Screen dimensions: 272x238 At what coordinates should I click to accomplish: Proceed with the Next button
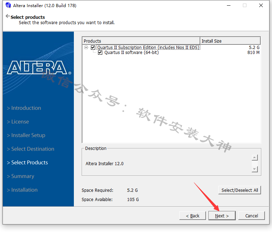[x=222, y=216]
